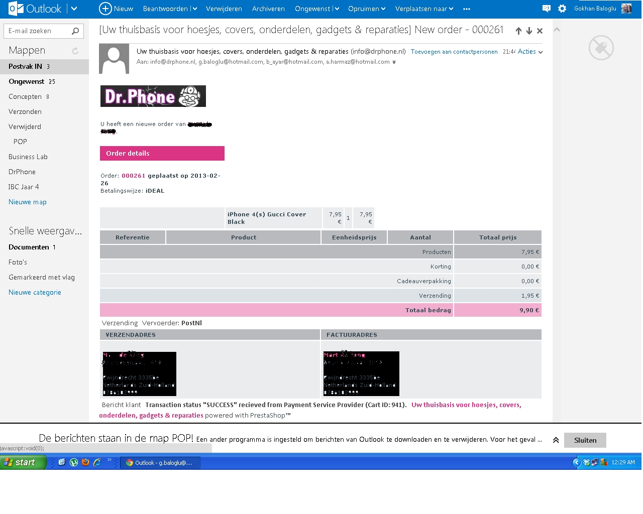Open the Verplaatsen naar dropdown
The image size is (643, 514).
pos(424,9)
